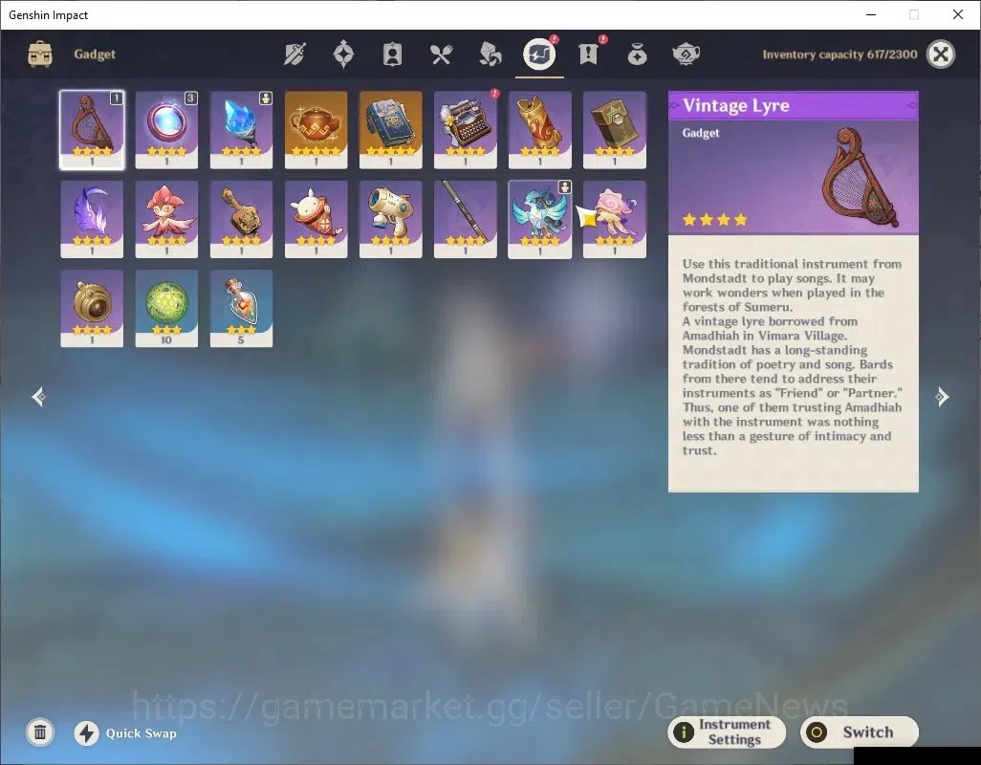Click the Inventory capacity 617/2300 text
Viewport: 981px width, 765px height.
[839, 55]
